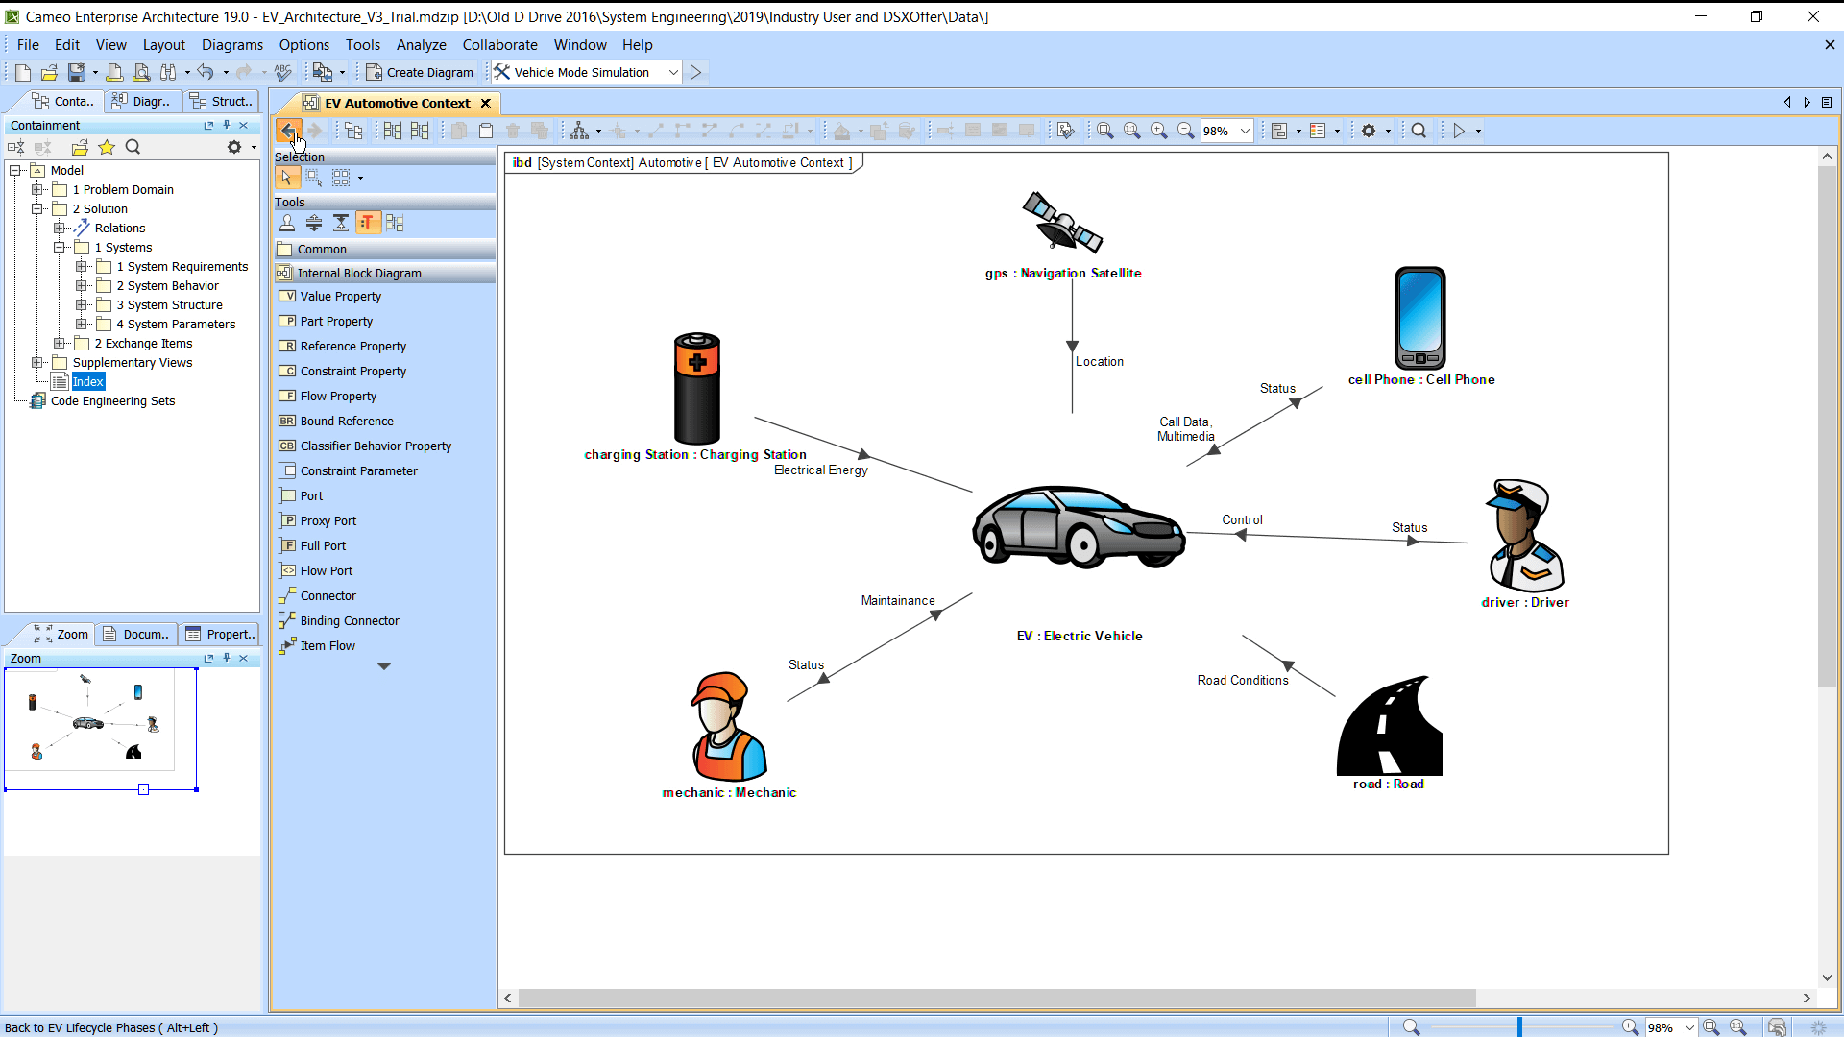Expand more palette items arrow

[384, 666]
